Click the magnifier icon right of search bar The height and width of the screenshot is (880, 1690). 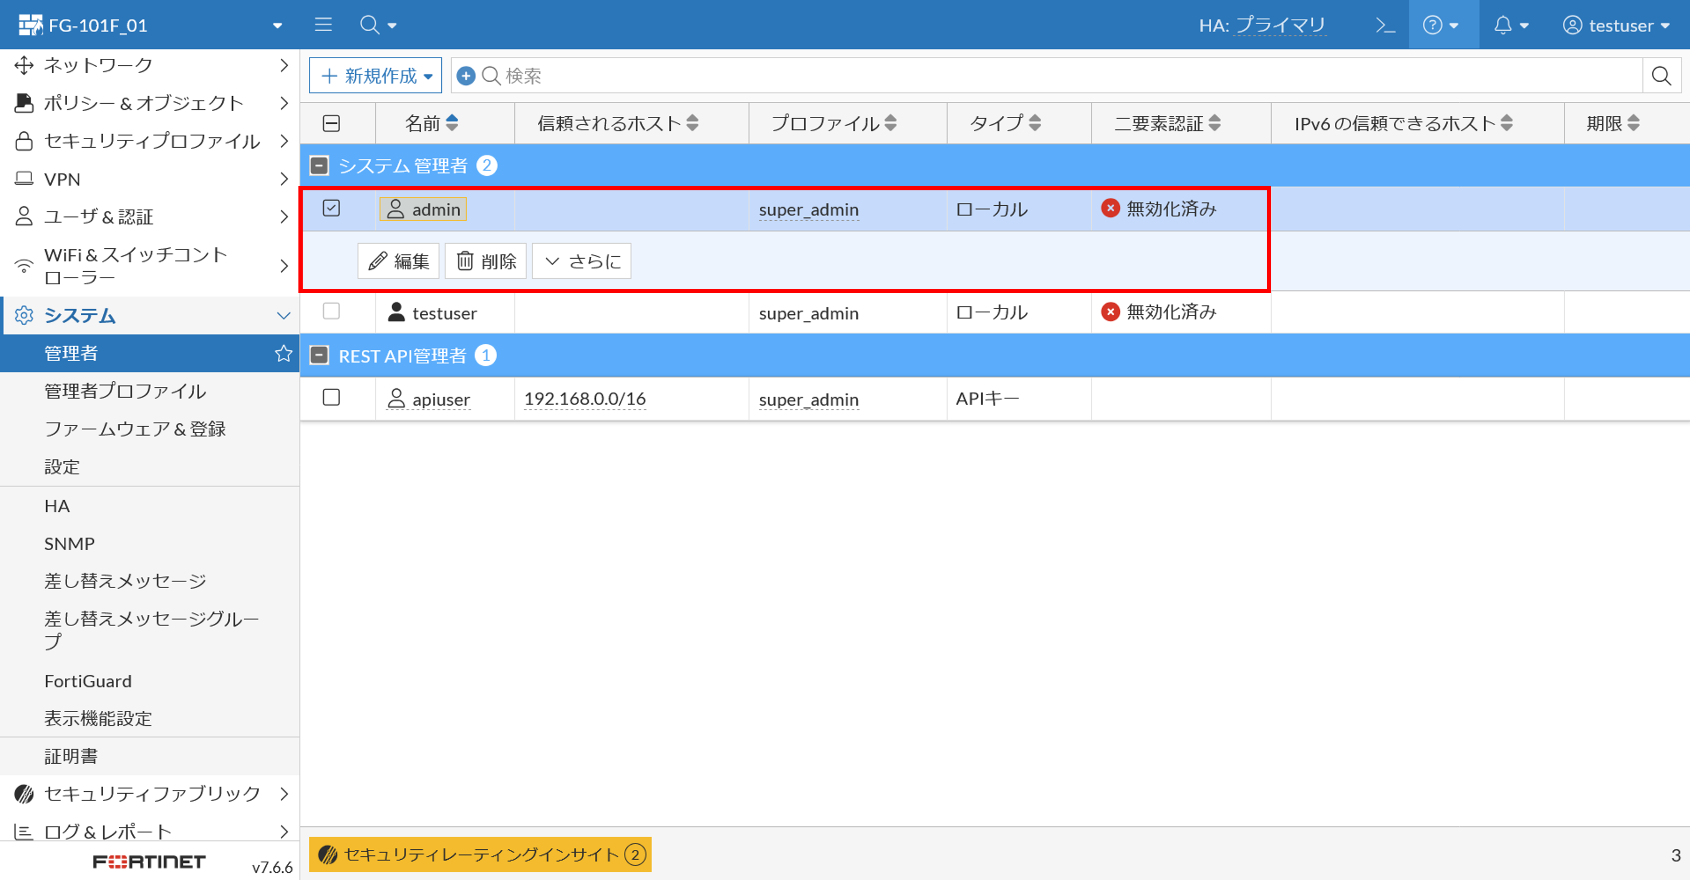click(1660, 76)
